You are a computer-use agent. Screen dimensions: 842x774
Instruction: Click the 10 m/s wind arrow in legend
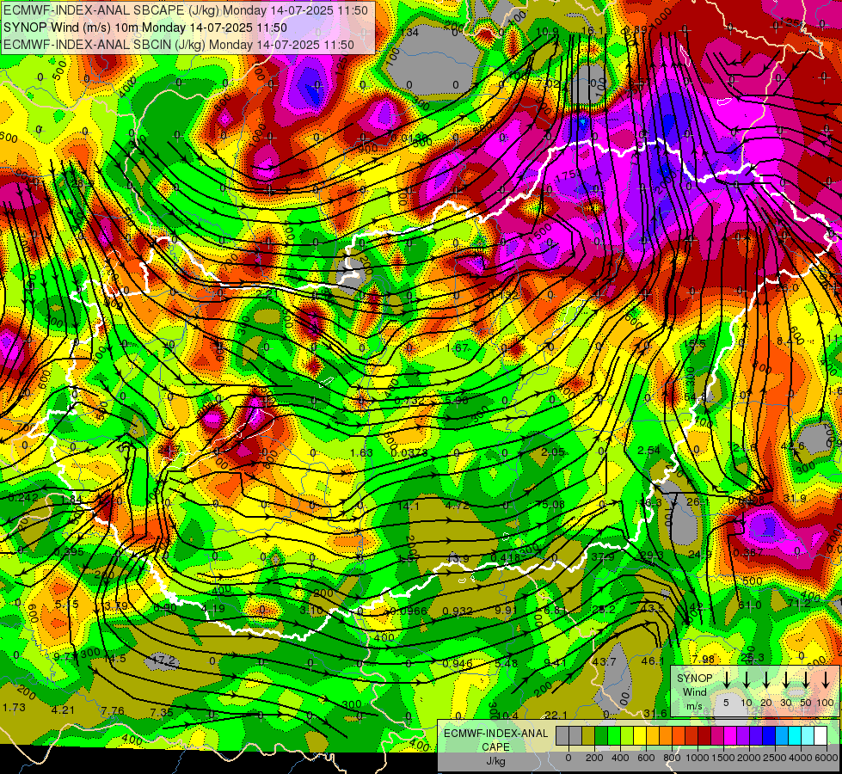[x=746, y=679]
